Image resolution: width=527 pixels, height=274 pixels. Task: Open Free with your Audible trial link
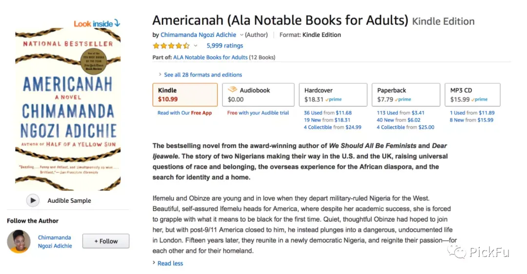click(258, 113)
